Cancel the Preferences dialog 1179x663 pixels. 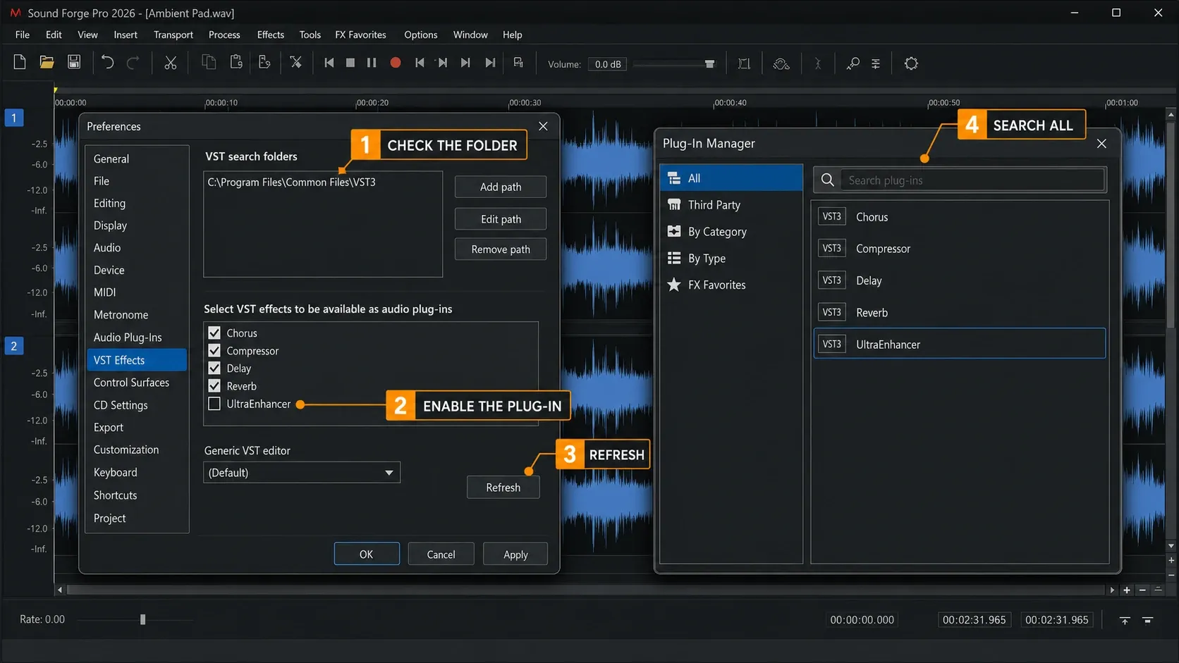click(441, 554)
